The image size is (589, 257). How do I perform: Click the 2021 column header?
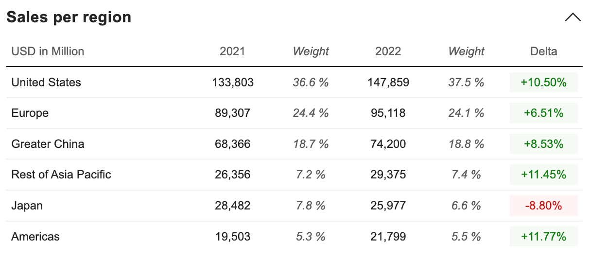[232, 51]
